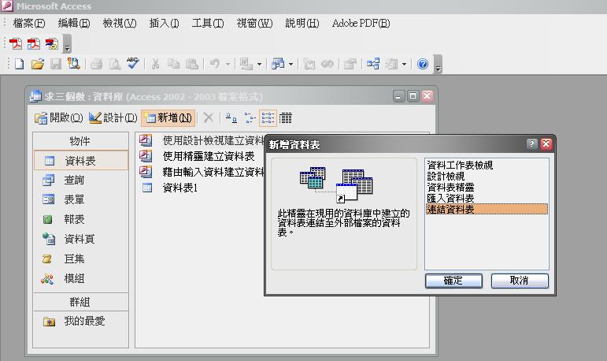Open the 編輯(E) menu
This screenshot has width=607, height=361.
pos(74,24)
